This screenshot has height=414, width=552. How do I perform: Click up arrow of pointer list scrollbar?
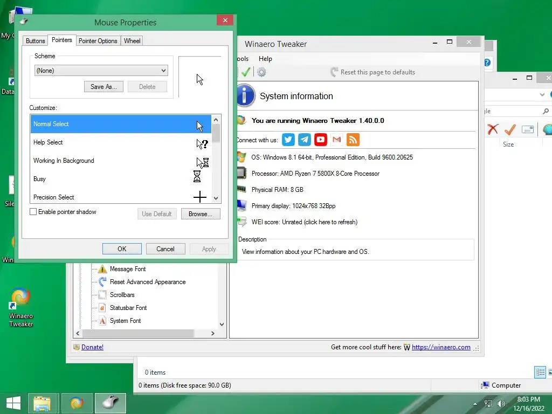[x=216, y=120]
